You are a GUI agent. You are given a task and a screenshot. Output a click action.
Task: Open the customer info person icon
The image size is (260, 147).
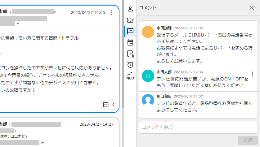click(x=130, y=9)
